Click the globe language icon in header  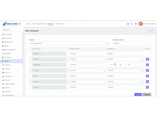(x=128, y=24)
